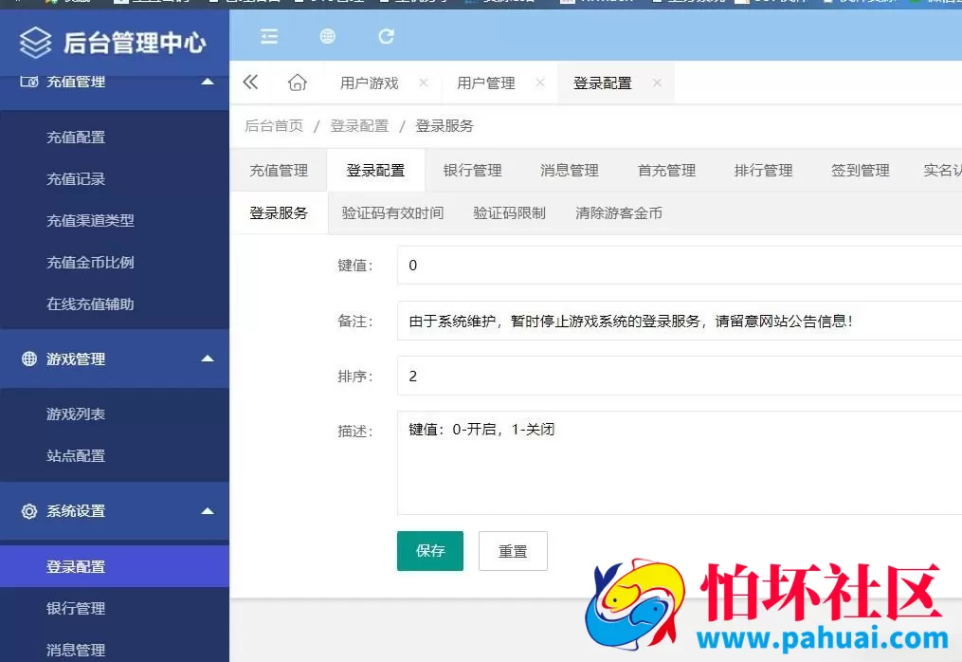Open the 排行管理 config tab
This screenshot has width=962, height=662.
[763, 170]
